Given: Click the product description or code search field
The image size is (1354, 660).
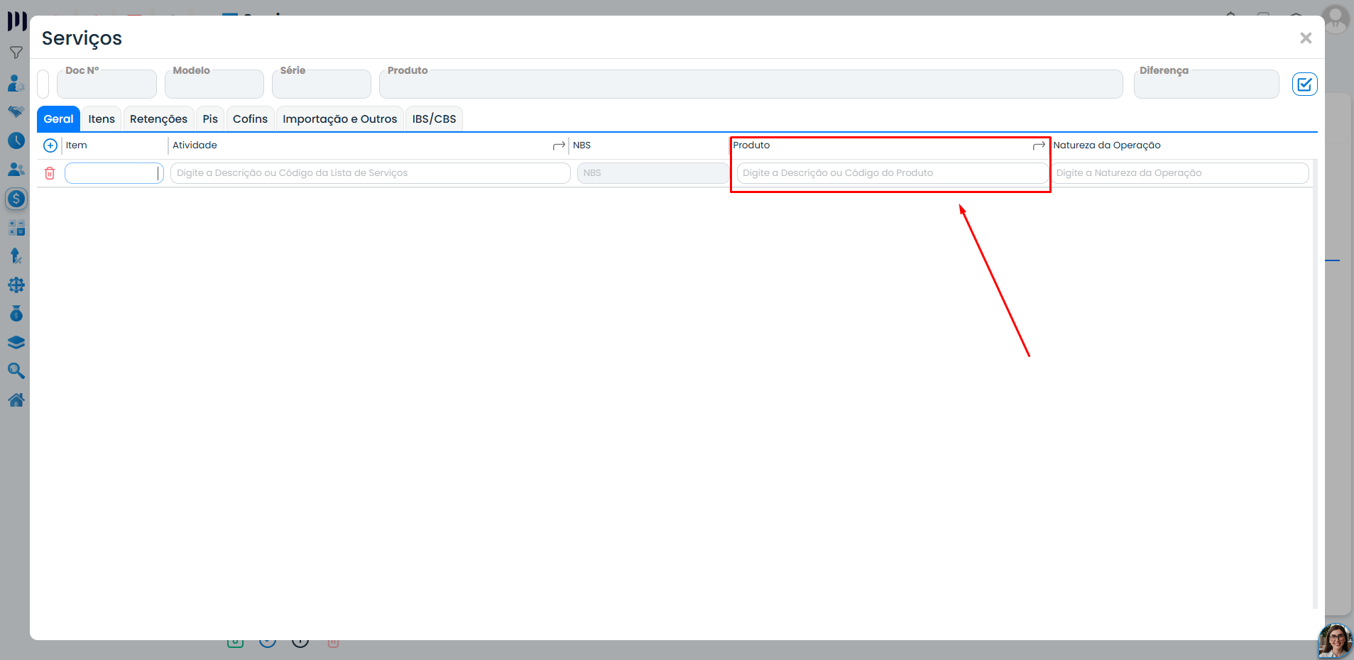Looking at the screenshot, I should coord(892,173).
